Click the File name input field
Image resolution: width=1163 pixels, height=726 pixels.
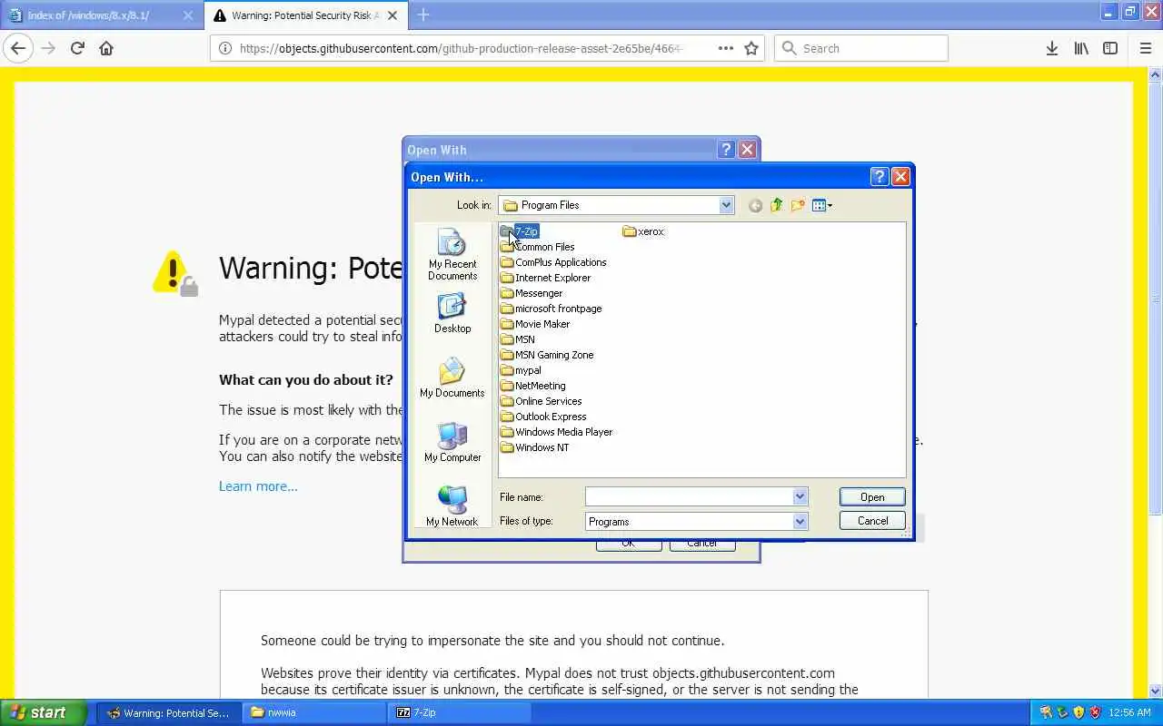click(689, 496)
